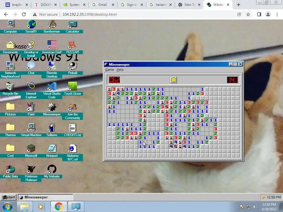Screen dimensions: 283x212
Task: Open Chrome from the Windows taskbar
Action: point(59,206)
